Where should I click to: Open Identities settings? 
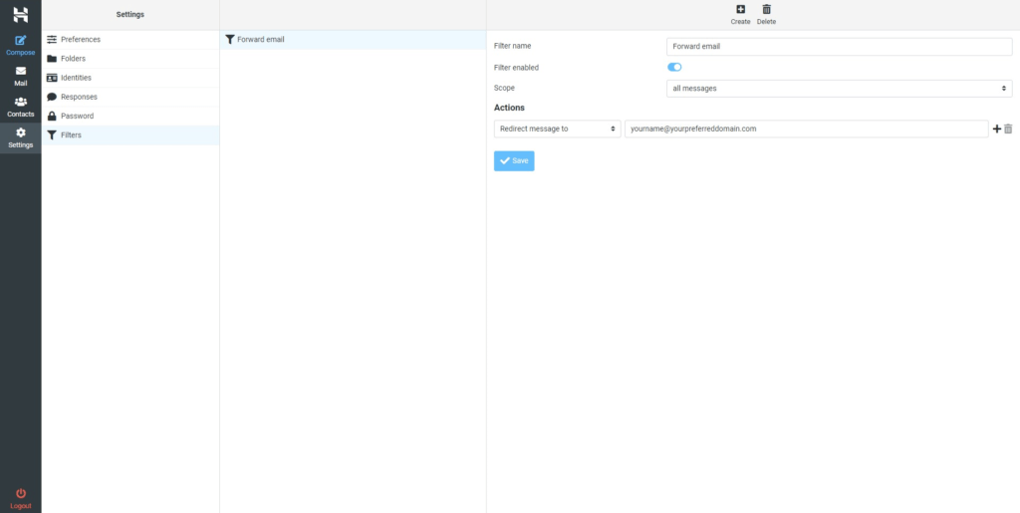point(130,78)
